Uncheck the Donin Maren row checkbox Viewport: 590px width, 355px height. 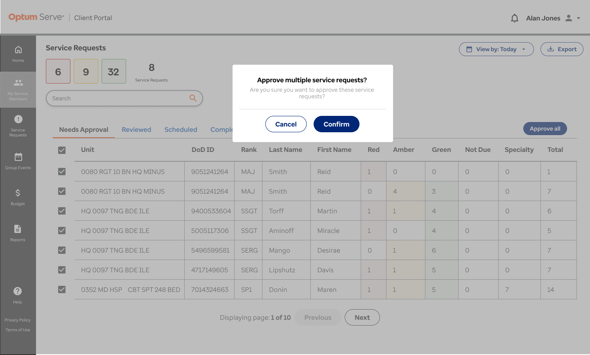[x=62, y=289]
